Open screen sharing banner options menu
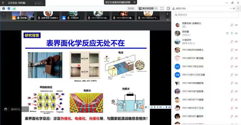Image resolution: width=241 pixels, height=125 pixels. coord(135,2)
